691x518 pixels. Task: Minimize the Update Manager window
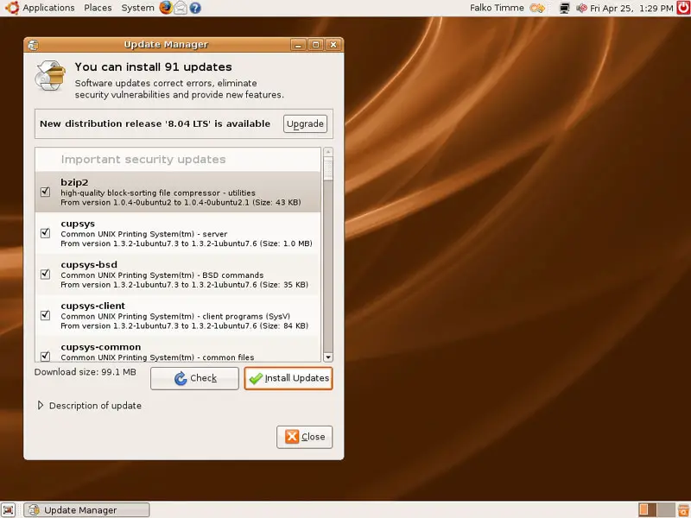(x=298, y=45)
